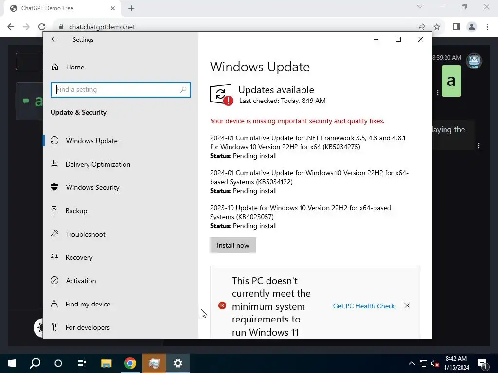Open the notification center
This screenshot has height=373, width=498.
point(483,363)
